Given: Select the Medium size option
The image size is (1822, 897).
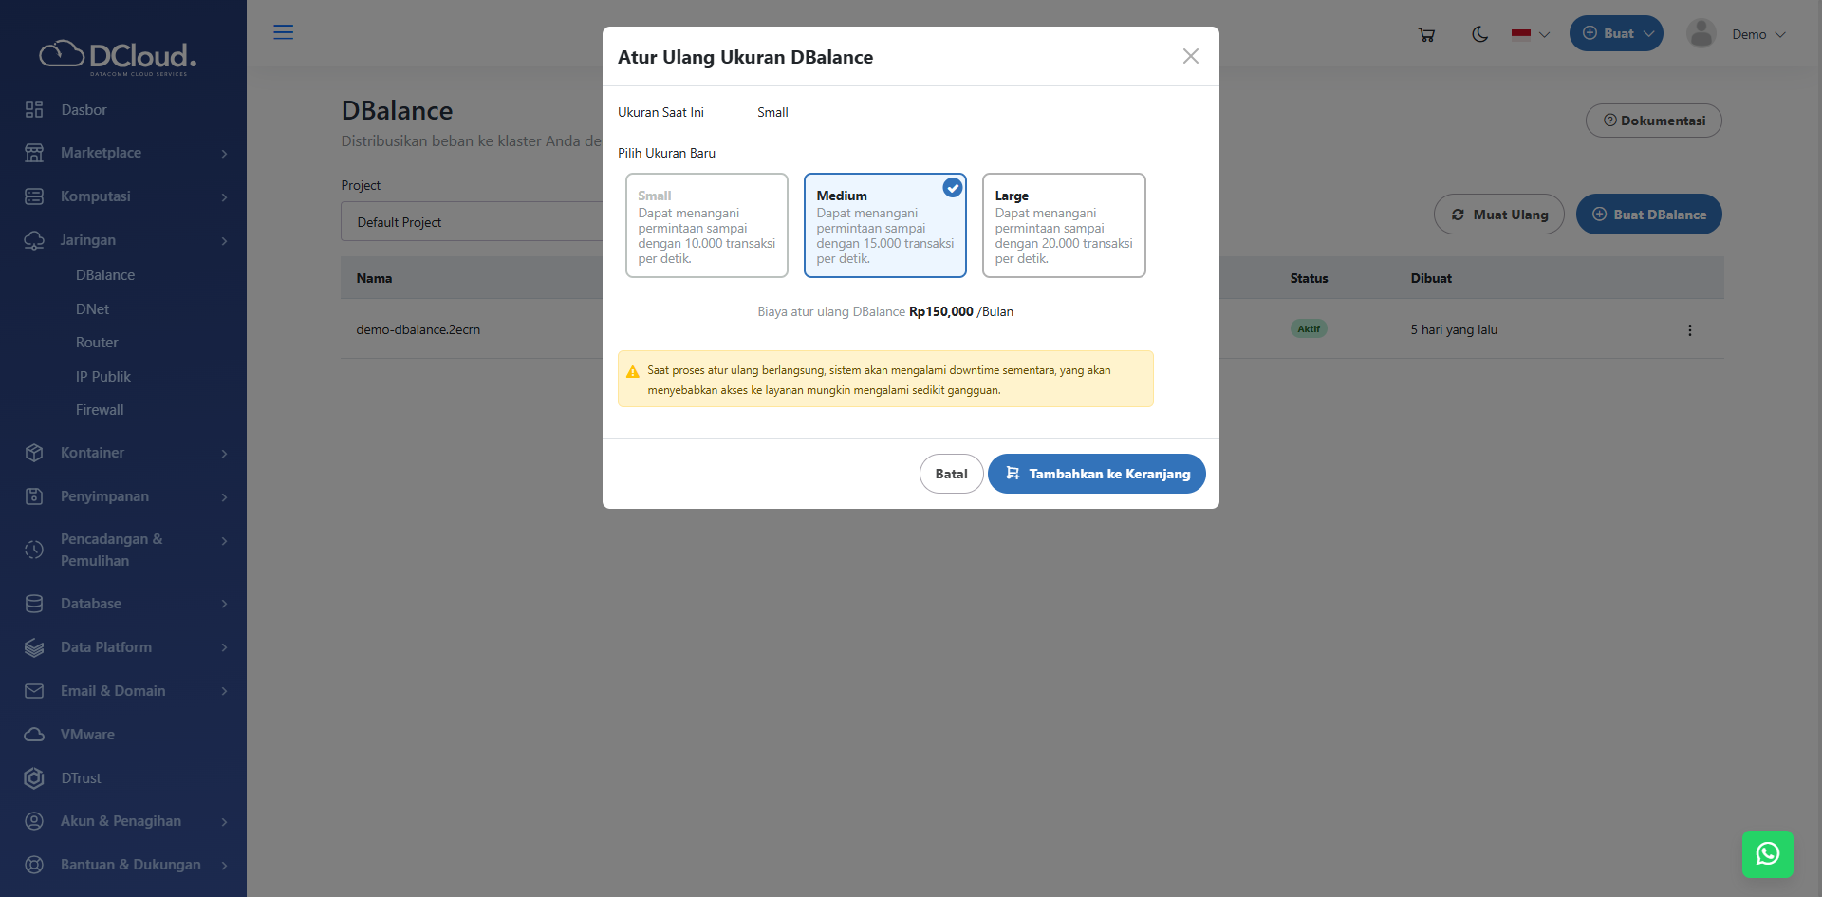Looking at the screenshot, I should pos(884,226).
